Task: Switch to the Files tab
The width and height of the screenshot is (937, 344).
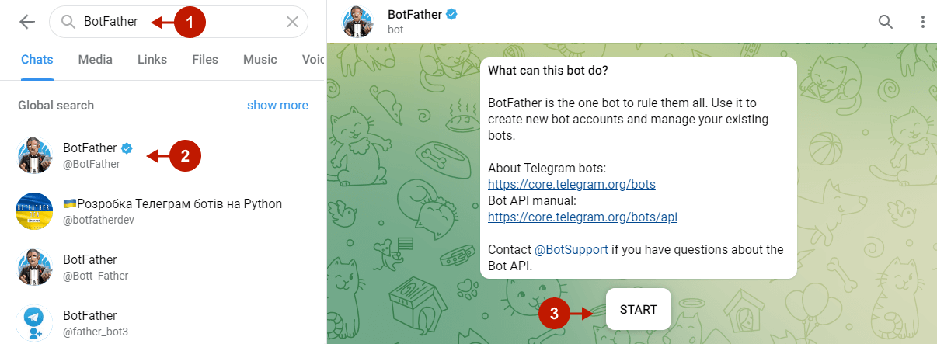Action: tap(205, 60)
